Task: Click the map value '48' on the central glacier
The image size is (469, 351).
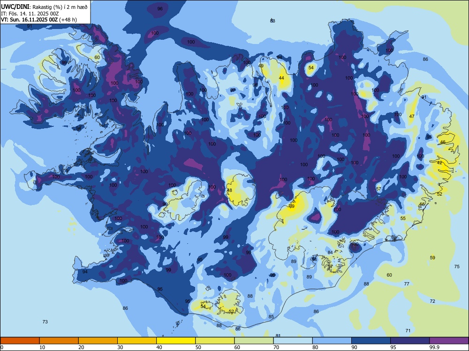Action: click(229, 190)
